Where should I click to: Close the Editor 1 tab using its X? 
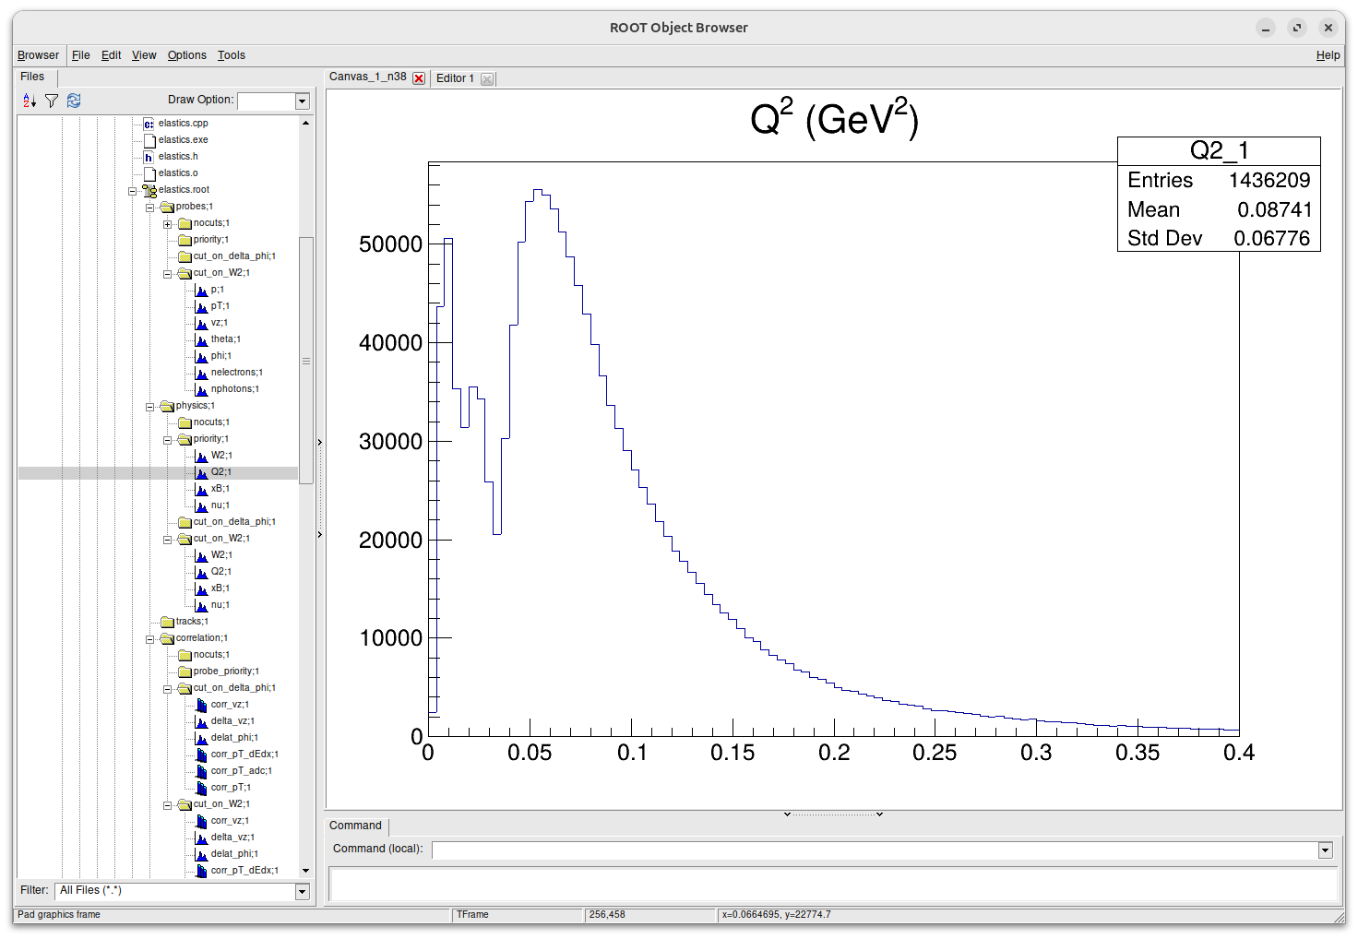(487, 79)
